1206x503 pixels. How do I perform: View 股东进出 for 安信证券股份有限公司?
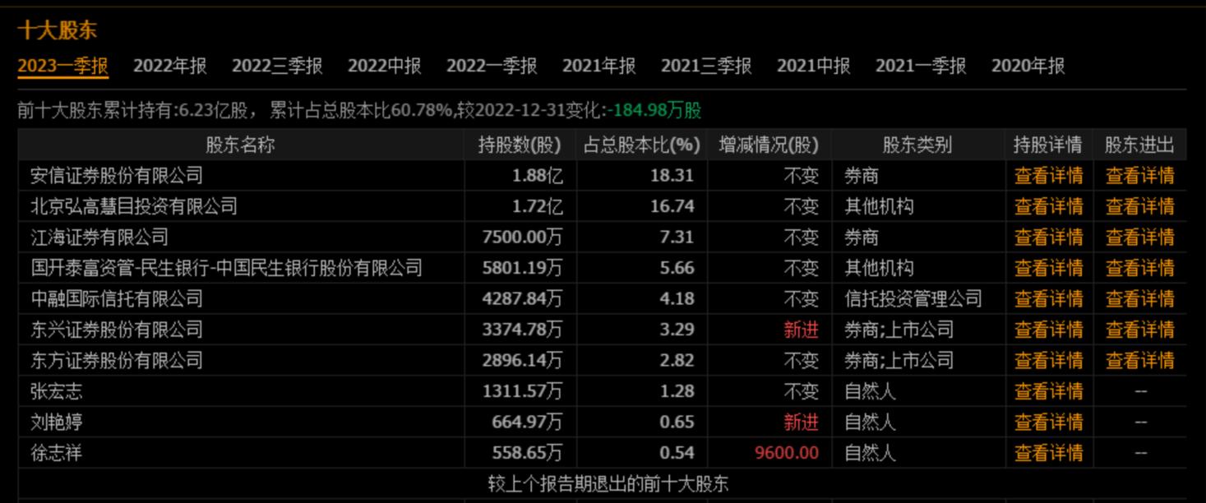pyautogui.click(x=1139, y=176)
